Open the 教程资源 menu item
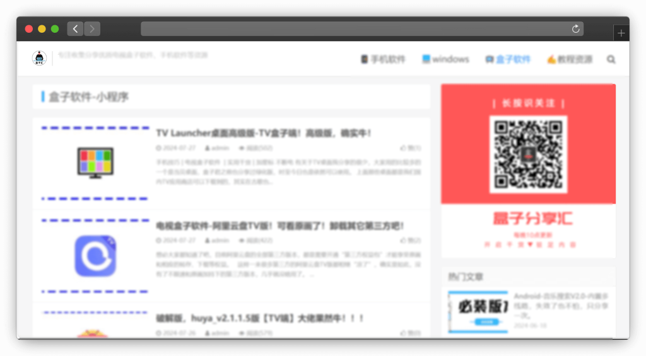Image resolution: width=646 pixels, height=356 pixels. (x=570, y=59)
